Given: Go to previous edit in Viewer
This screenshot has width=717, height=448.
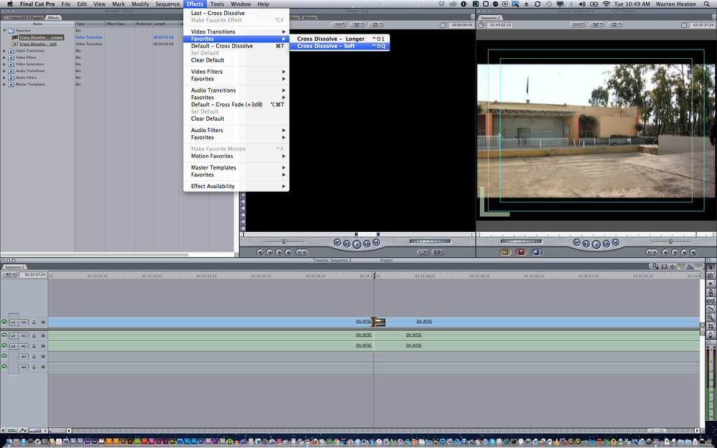Looking at the screenshot, I should [338, 243].
